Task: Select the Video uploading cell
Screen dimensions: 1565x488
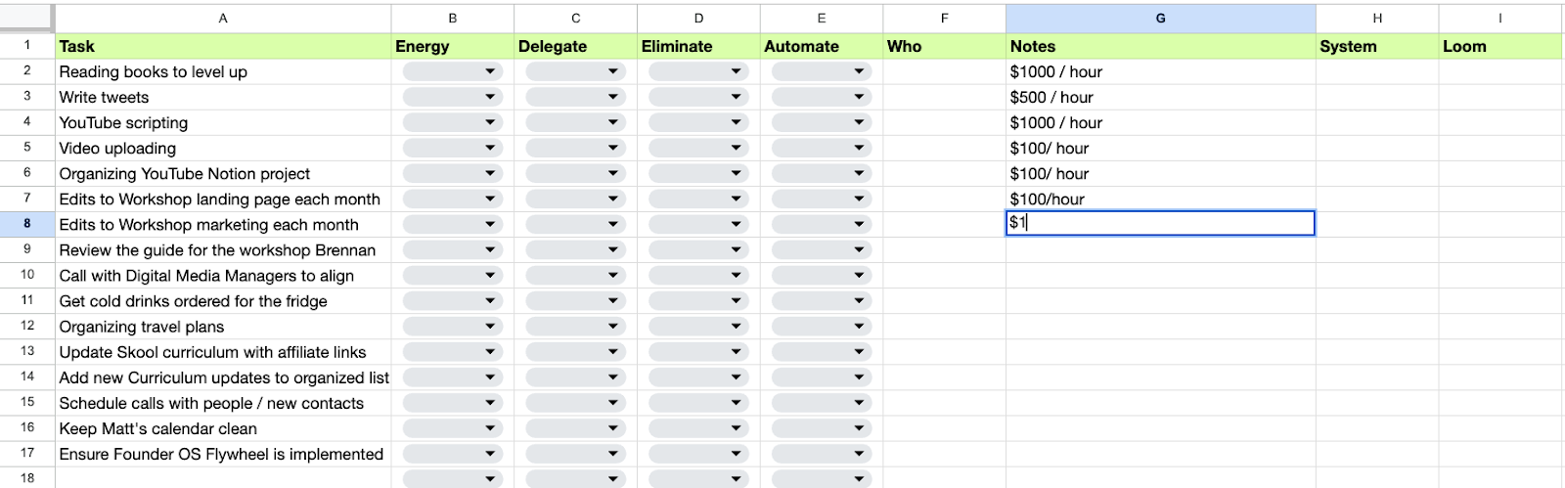Action: [x=223, y=148]
